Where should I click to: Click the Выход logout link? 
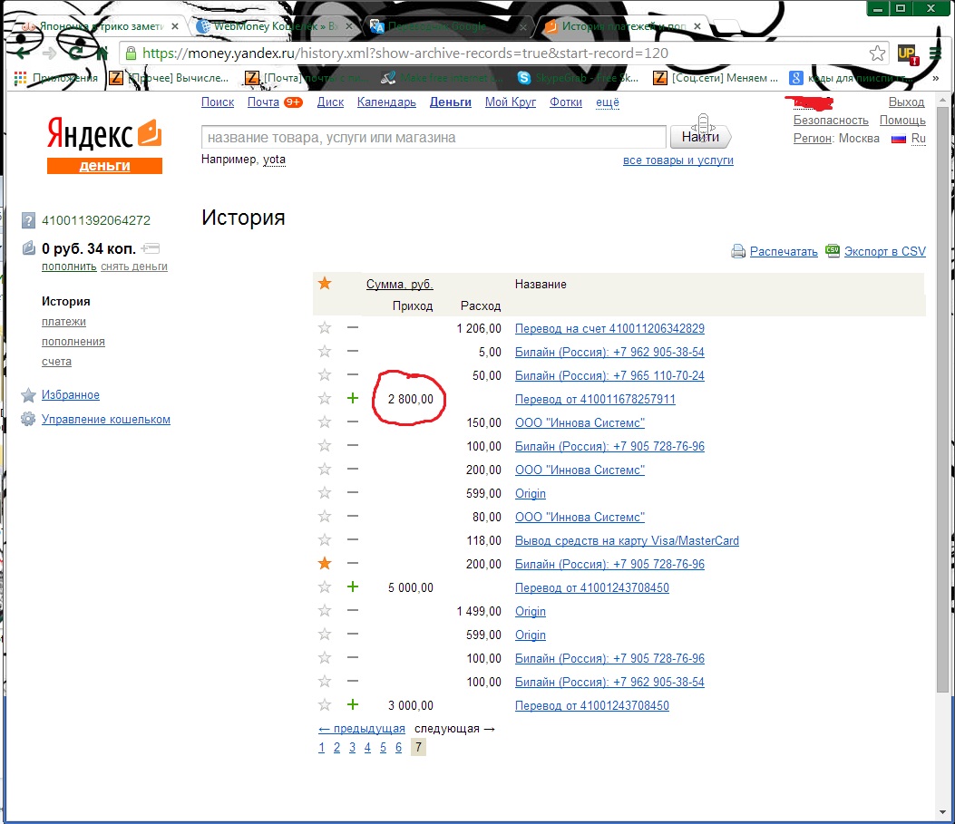[x=906, y=102]
